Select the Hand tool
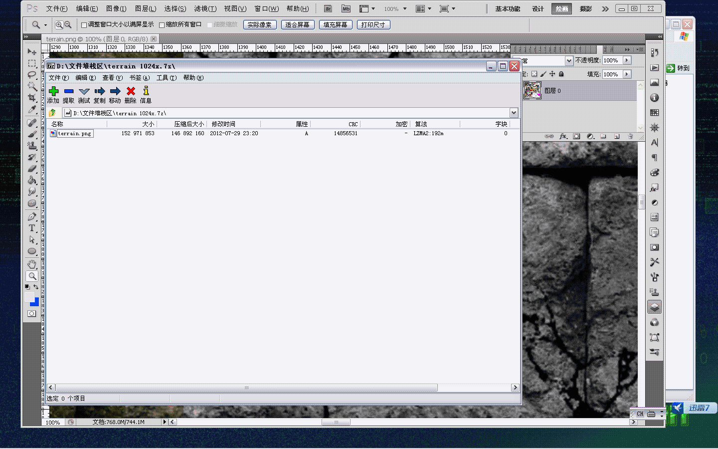This screenshot has width=718, height=449. click(32, 264)
